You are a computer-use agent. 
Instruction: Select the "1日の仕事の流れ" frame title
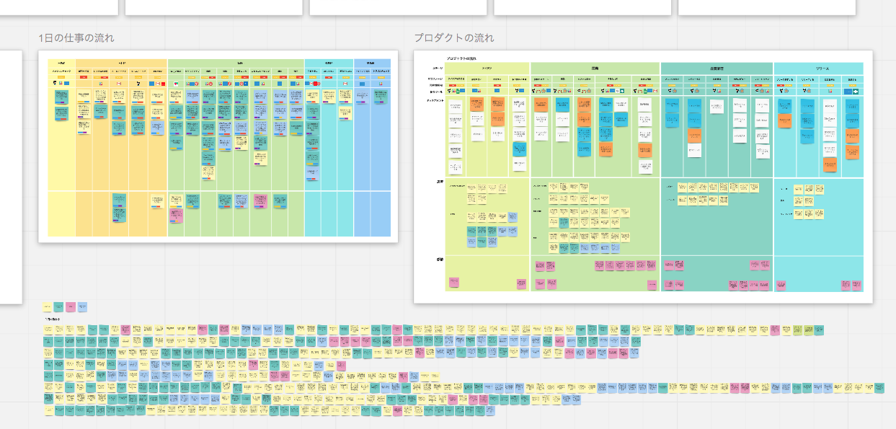(x=76, y=38)
